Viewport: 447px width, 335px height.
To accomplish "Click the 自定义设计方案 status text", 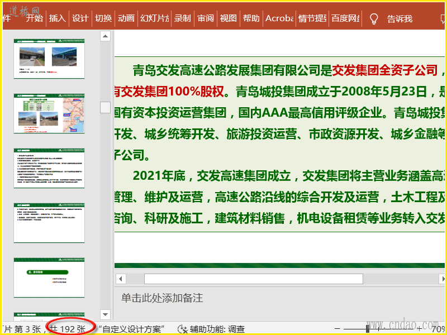I will [x=131, y=329].
